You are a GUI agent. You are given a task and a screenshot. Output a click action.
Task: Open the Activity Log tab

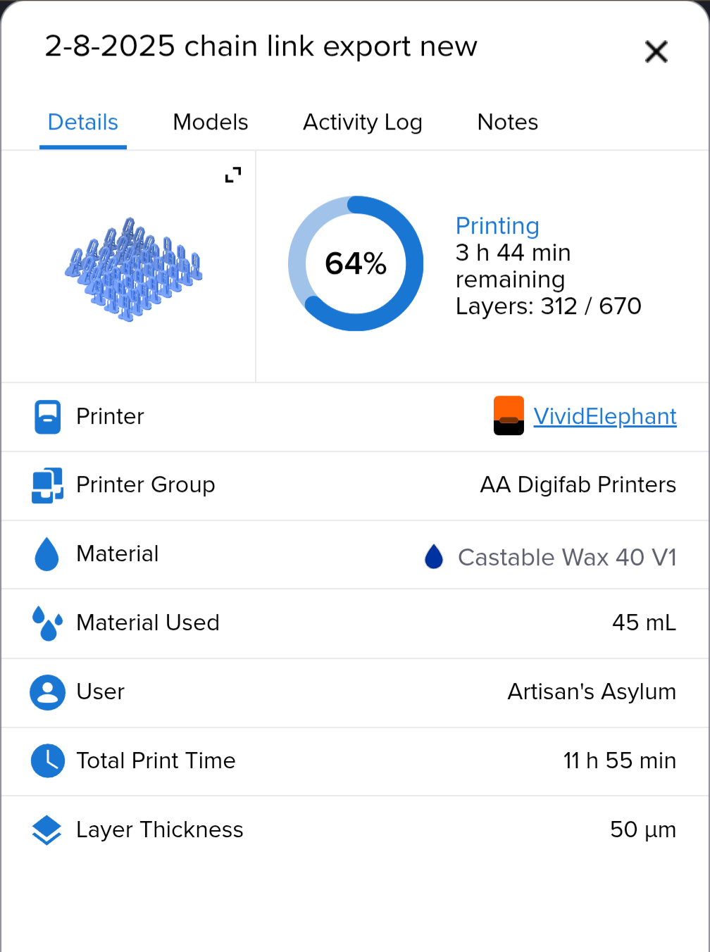tap(363, 123)
